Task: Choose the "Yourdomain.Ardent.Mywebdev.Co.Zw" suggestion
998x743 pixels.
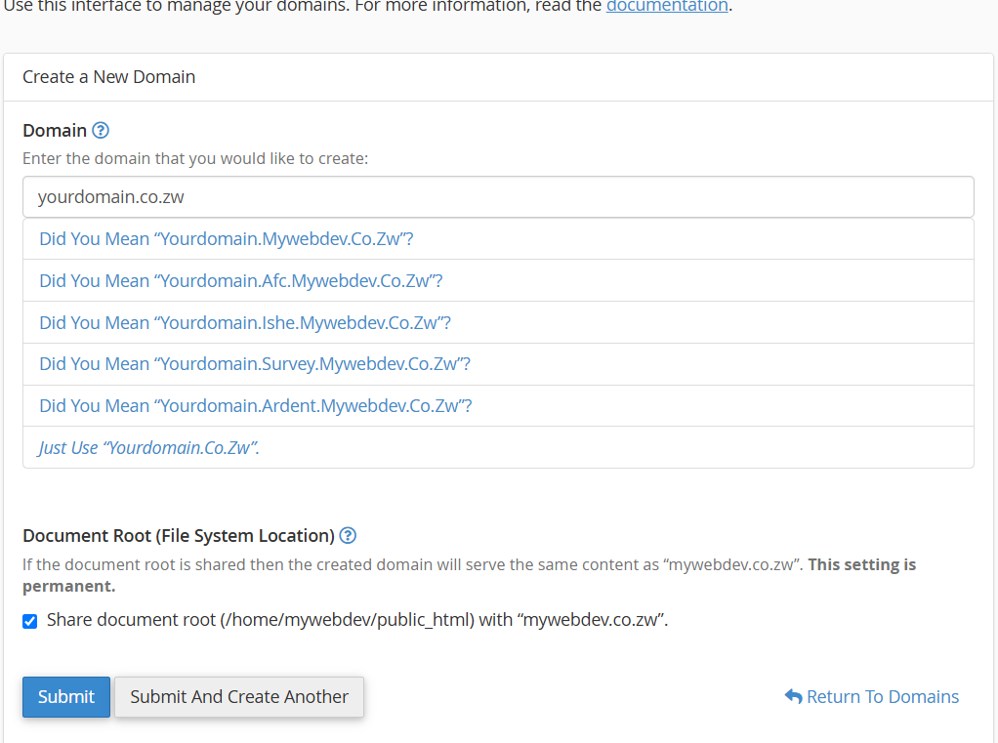Action: click(x=256, y=405)
